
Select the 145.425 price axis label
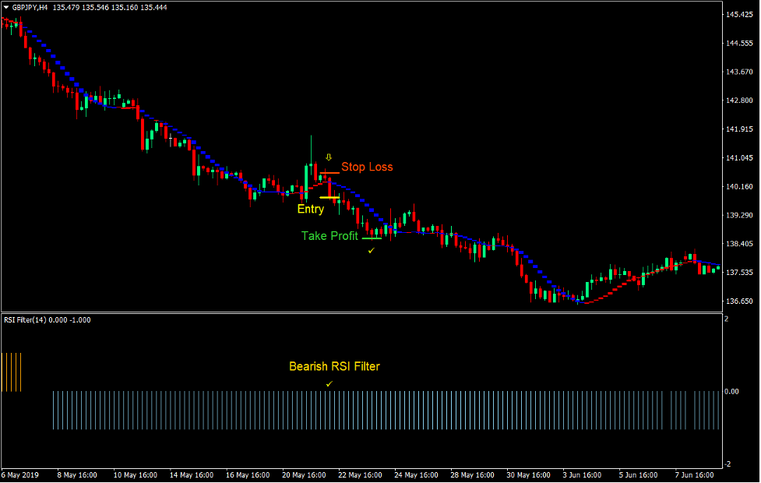click(738, 13)
